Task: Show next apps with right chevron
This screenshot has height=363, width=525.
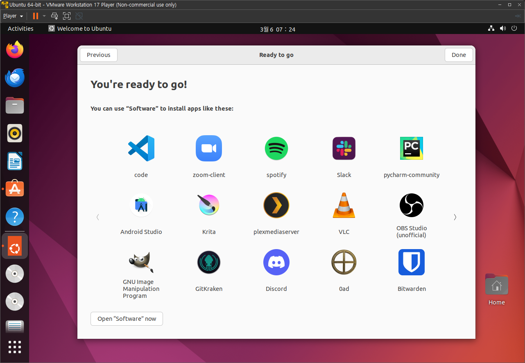Action: (x=455, y=217)
